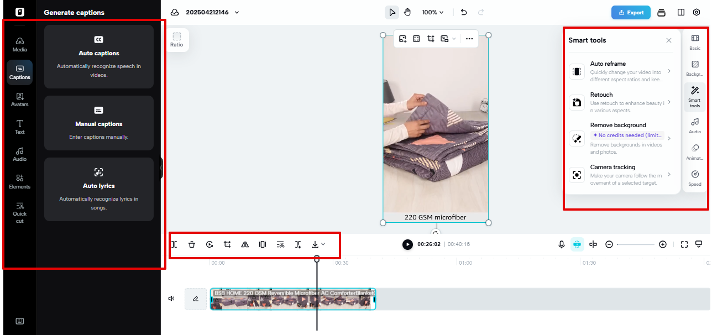Toggle the side panel layout icon
Screen dimensions: 712x335
[681, 12]
